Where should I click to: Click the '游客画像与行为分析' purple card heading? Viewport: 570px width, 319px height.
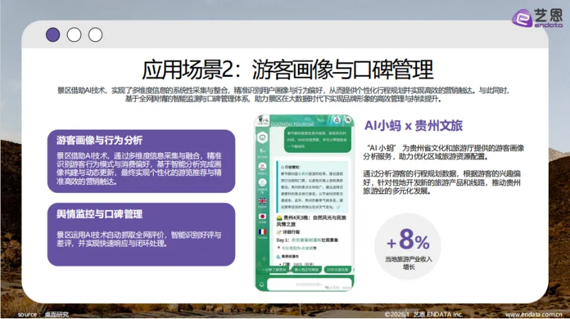click(100, 140)
